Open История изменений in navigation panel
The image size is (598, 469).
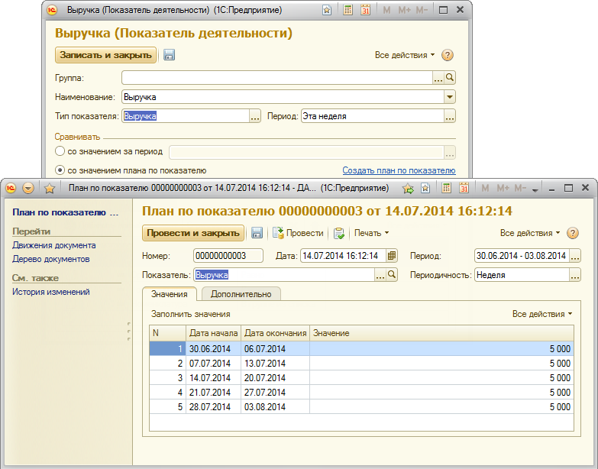[x=50, y=292]
